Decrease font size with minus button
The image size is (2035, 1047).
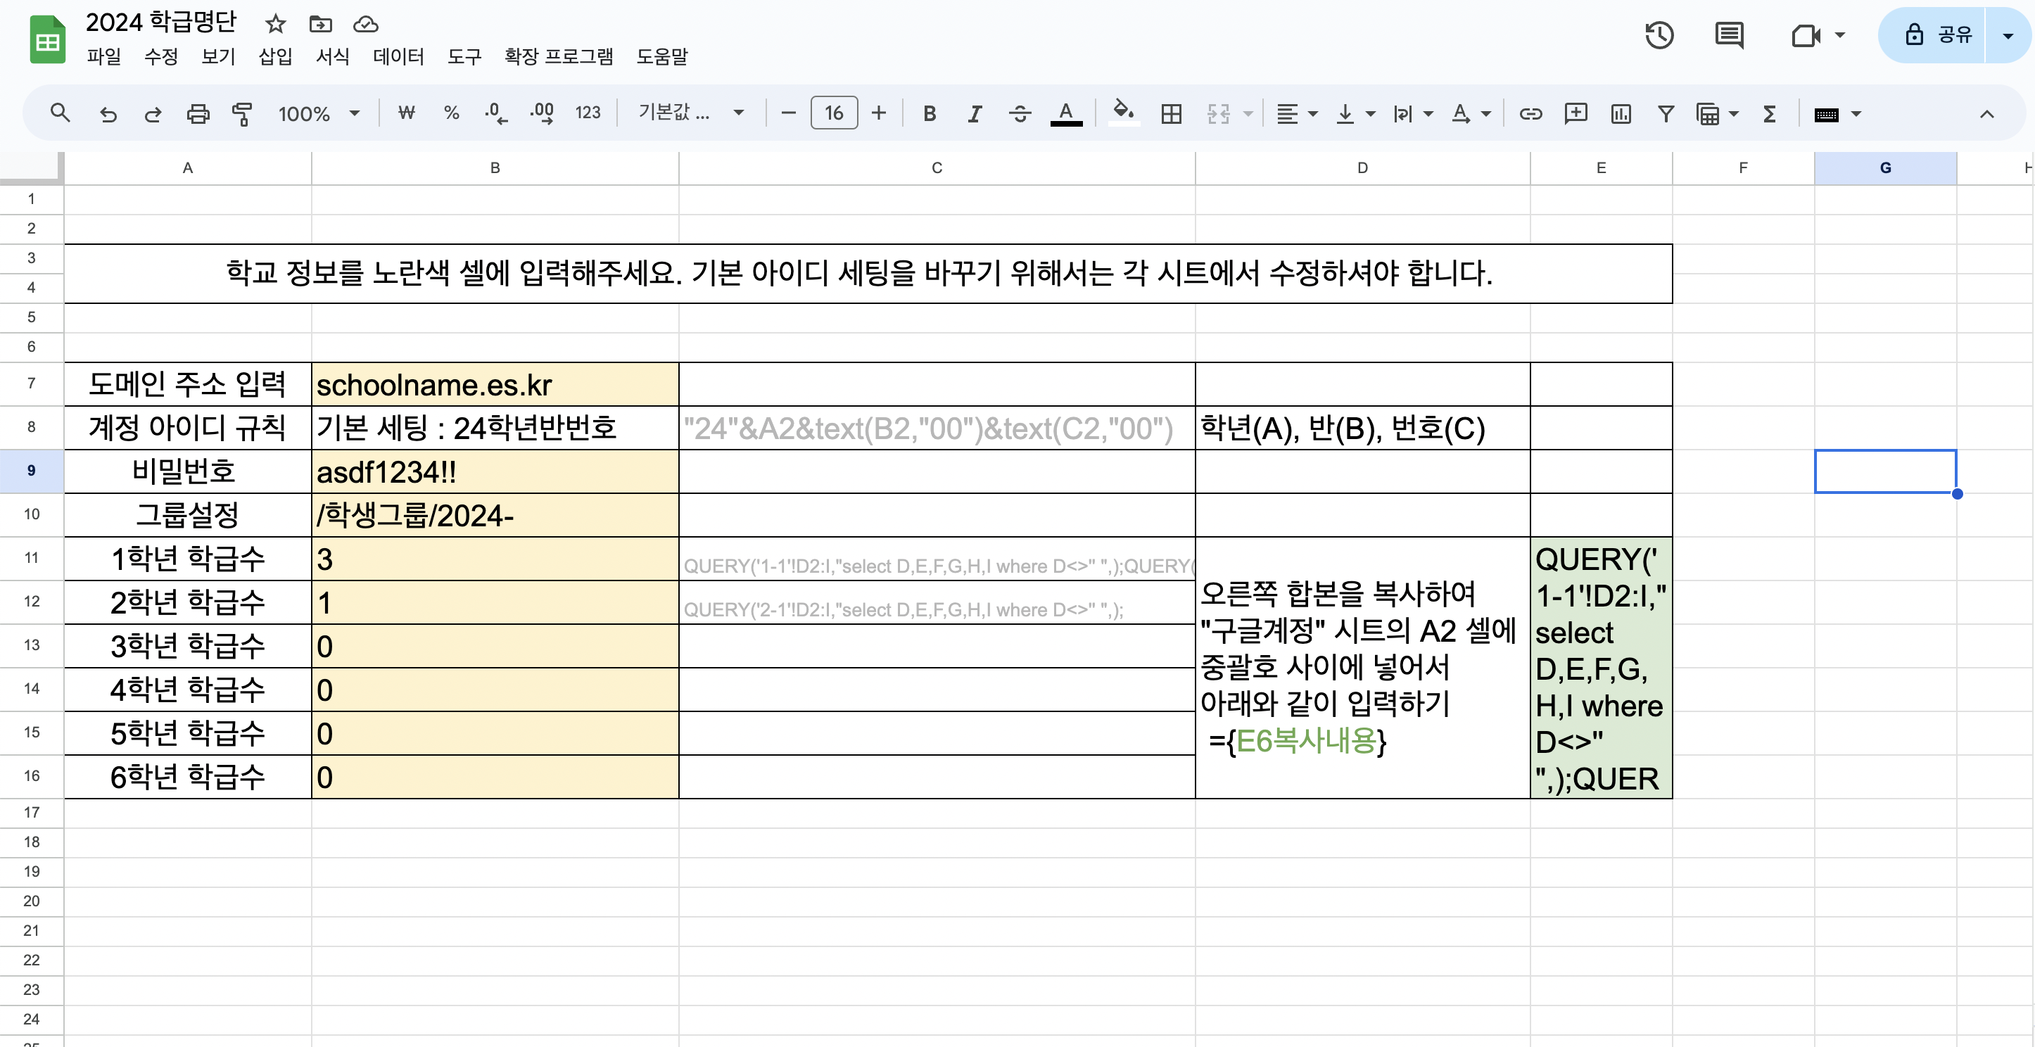click(787, 114)
